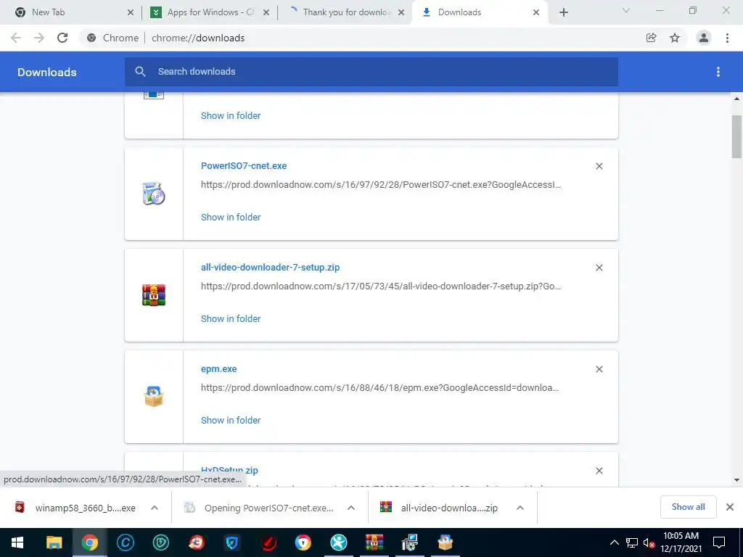Show hidden system tray icons

(614, 542)
